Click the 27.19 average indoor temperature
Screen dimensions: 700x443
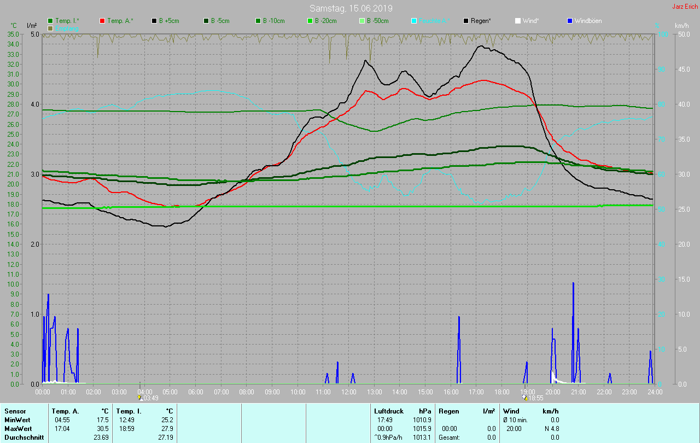point(165,438)
